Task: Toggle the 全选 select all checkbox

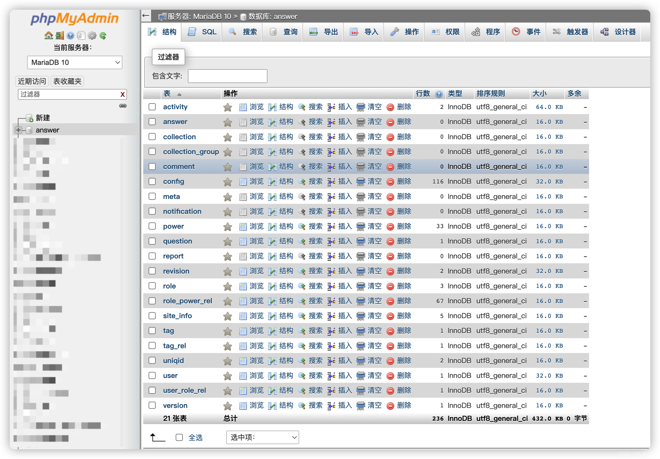Action: [179, 437]
